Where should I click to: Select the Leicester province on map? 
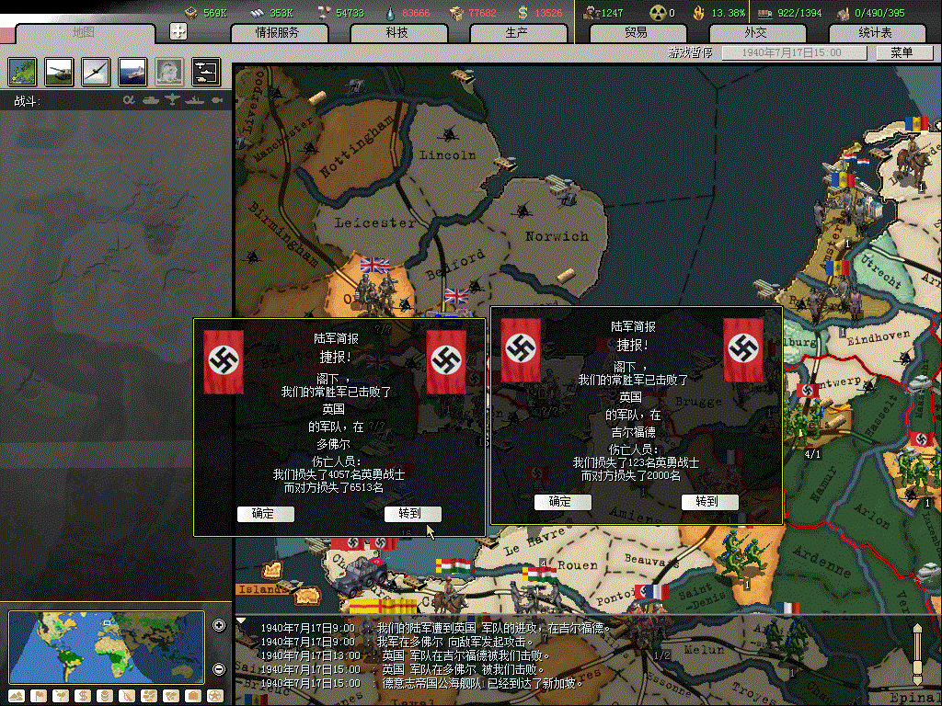click(x=375, y=222)
